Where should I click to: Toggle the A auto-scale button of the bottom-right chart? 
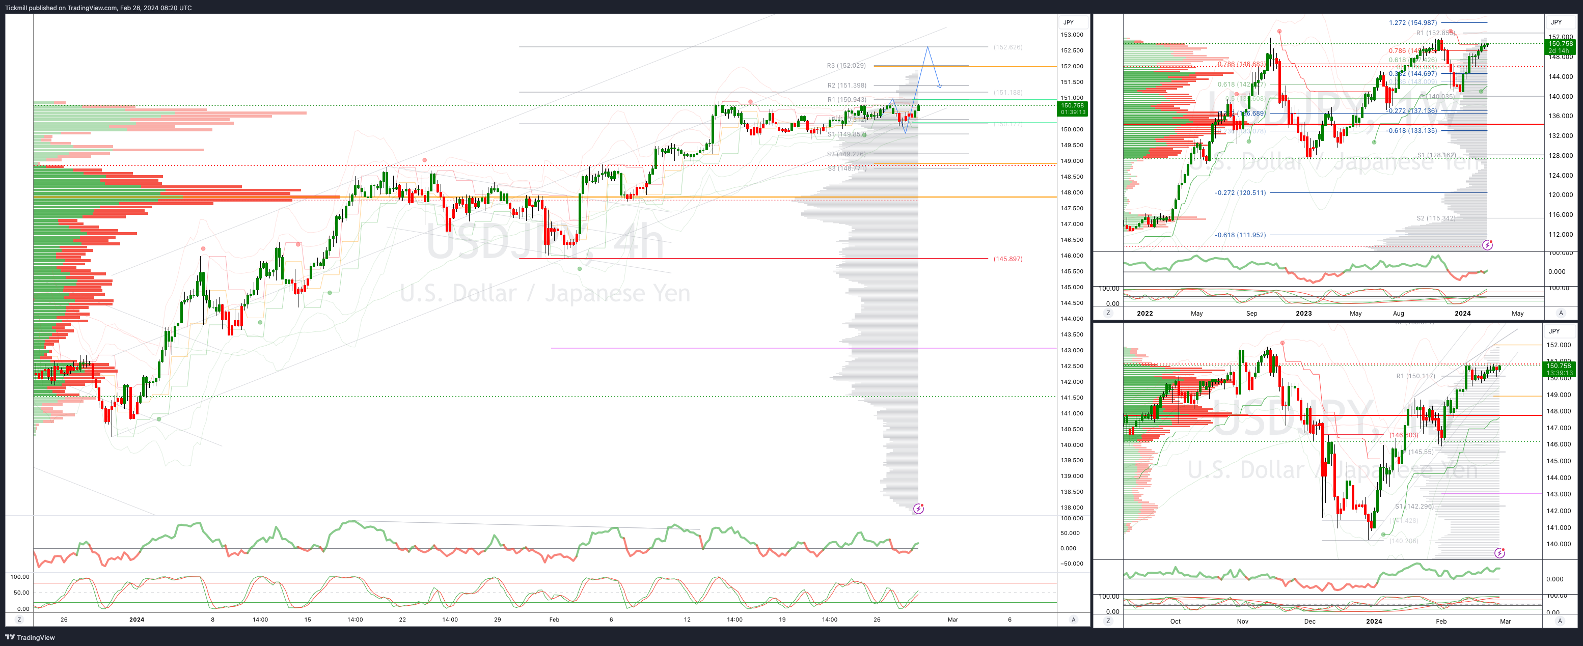(x=1560, y=622)
